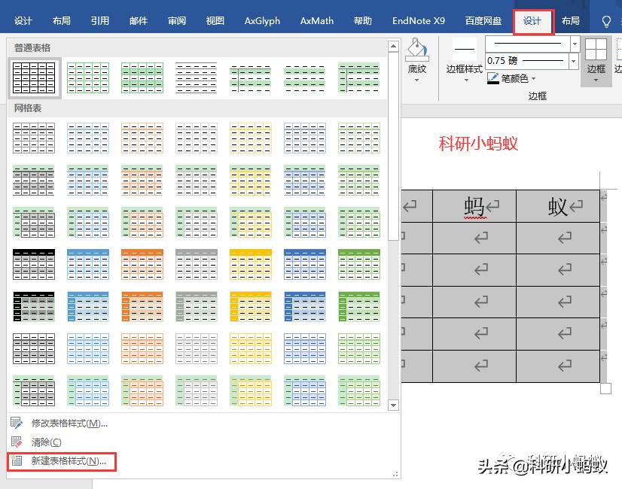Click the lightbulb Tell Me icon
622x489 pixels.
(607, 21)
